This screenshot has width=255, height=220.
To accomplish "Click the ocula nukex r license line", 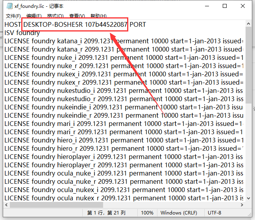I will (124, 198).
